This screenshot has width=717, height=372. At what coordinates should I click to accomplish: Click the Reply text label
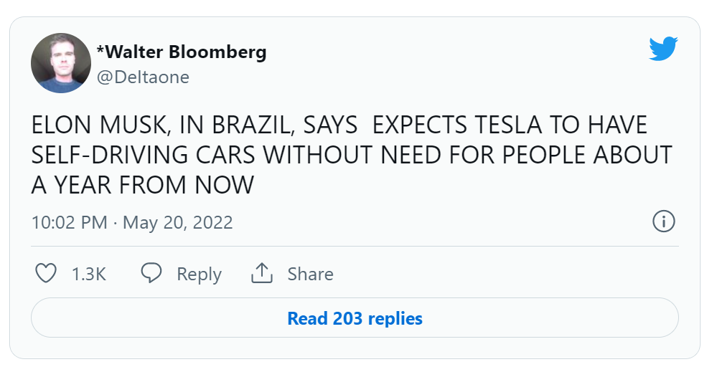pyautogui.click(x=199, y=275)
